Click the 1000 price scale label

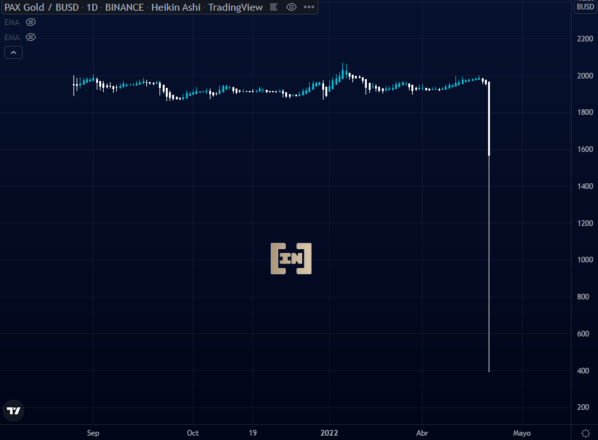click(585, 260)
